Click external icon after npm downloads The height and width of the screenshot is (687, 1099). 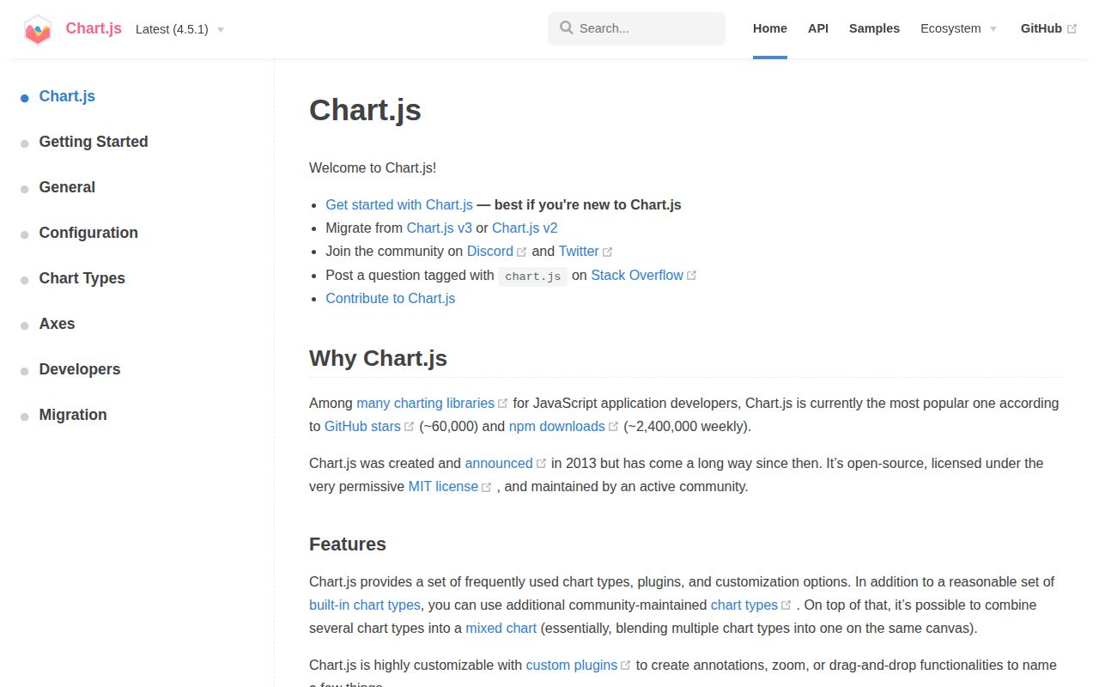click(614, 427)
